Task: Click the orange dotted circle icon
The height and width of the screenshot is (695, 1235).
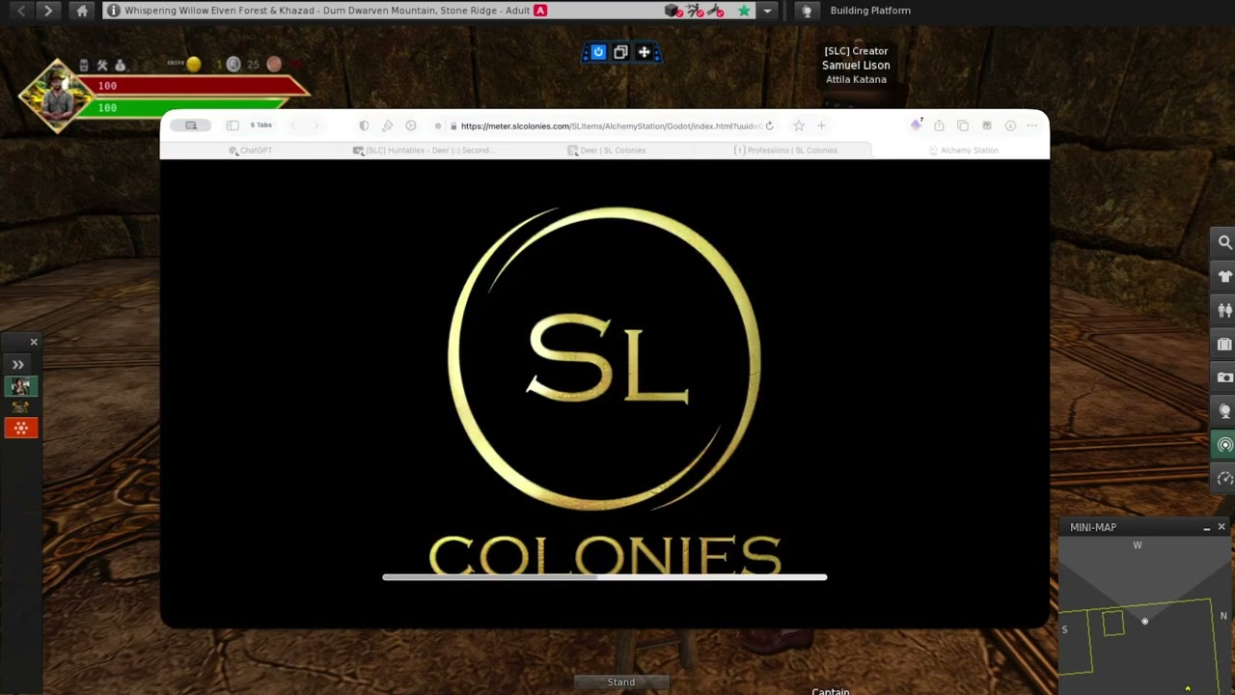Action: point(20,428)
